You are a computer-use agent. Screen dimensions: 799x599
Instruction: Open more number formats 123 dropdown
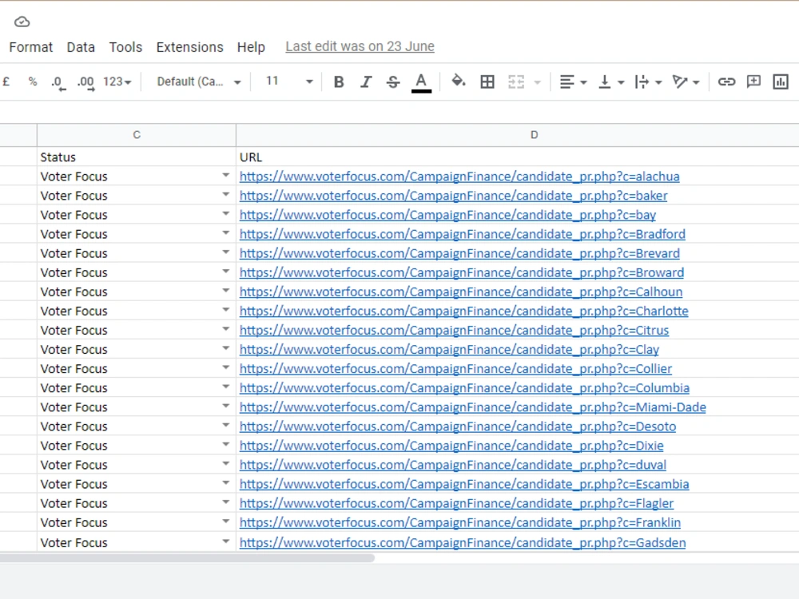coord(117,81)
